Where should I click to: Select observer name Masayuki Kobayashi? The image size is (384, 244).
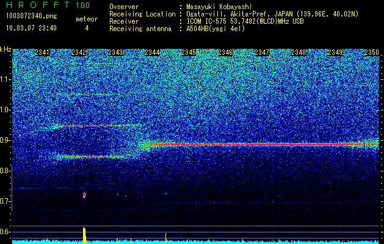tap(219, 7)
